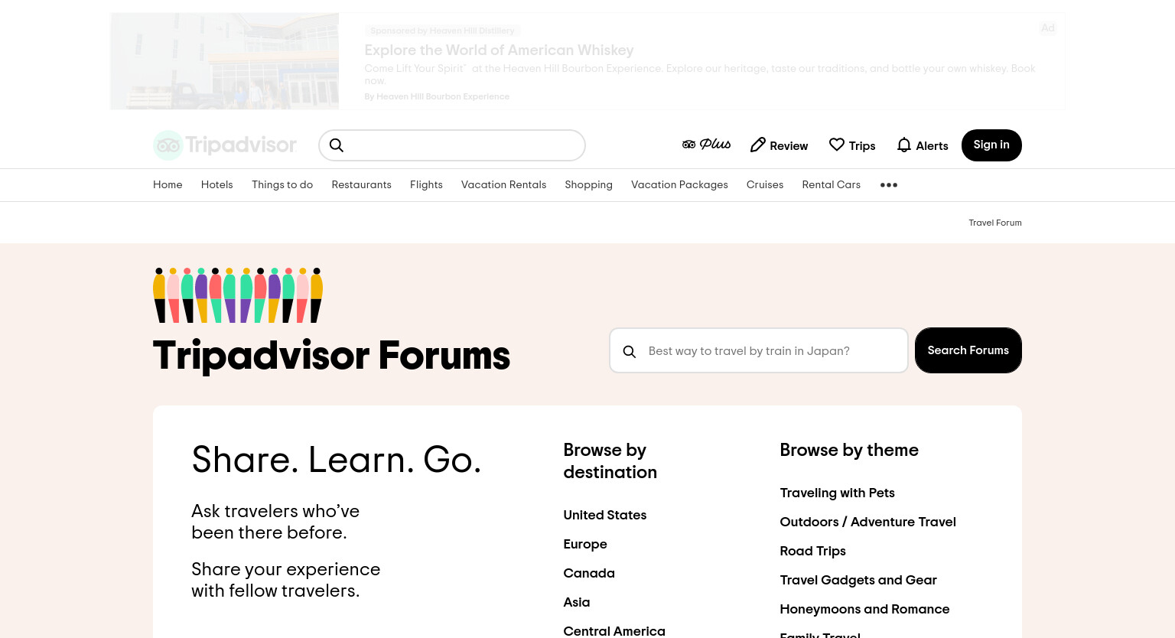Click the colorful people illustration above Forums title
1175x638 pixels.
point(238,295)
